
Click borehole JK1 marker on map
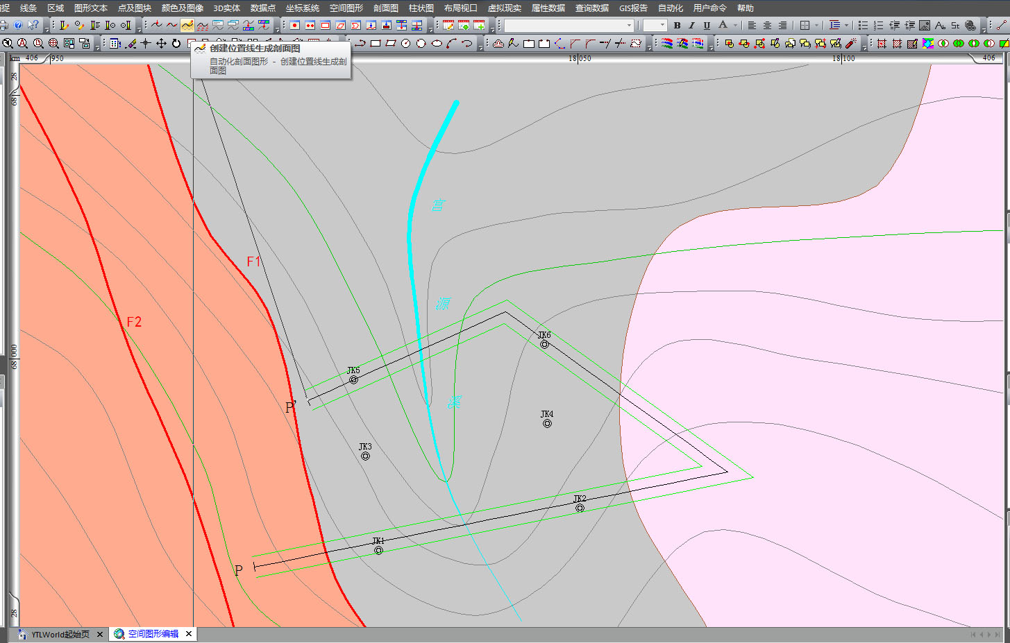click(378, 550)
